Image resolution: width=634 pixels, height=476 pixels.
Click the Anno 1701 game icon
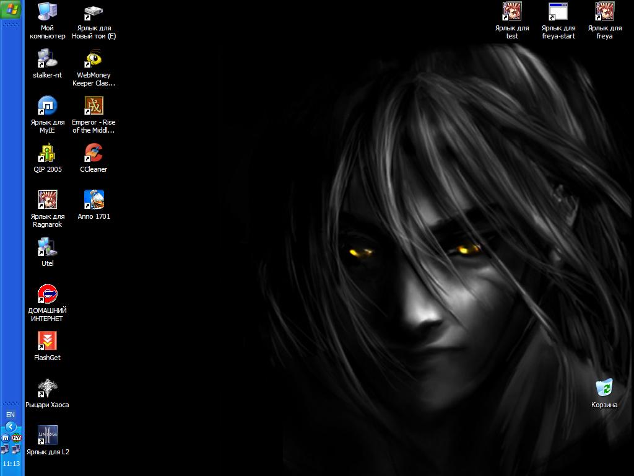pos(94,205)
